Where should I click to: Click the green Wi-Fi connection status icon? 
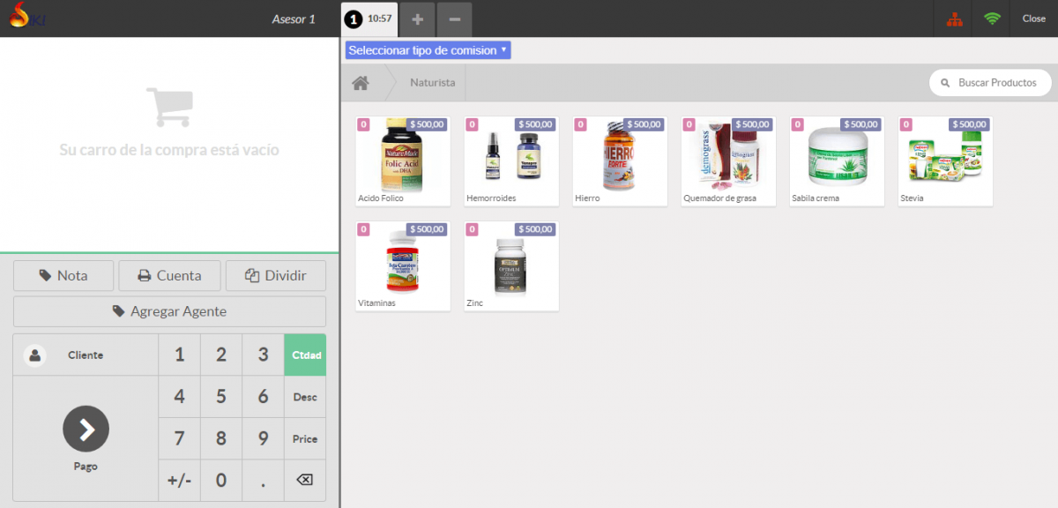(993, 19)
